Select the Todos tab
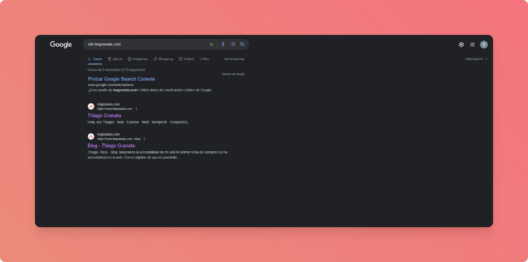The width and height of the screenshot is (528, 262). click(95, 59)
